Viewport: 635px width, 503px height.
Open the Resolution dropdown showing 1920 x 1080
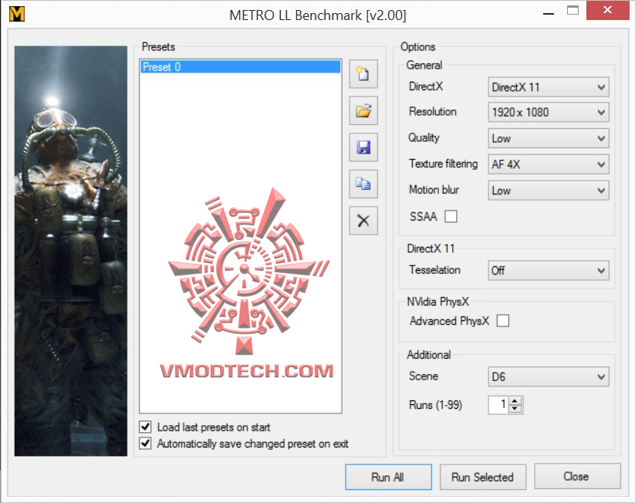click(549, 112)
